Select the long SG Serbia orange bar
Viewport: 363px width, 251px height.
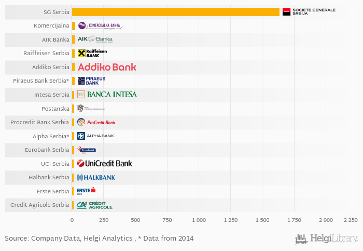[176, 12]
